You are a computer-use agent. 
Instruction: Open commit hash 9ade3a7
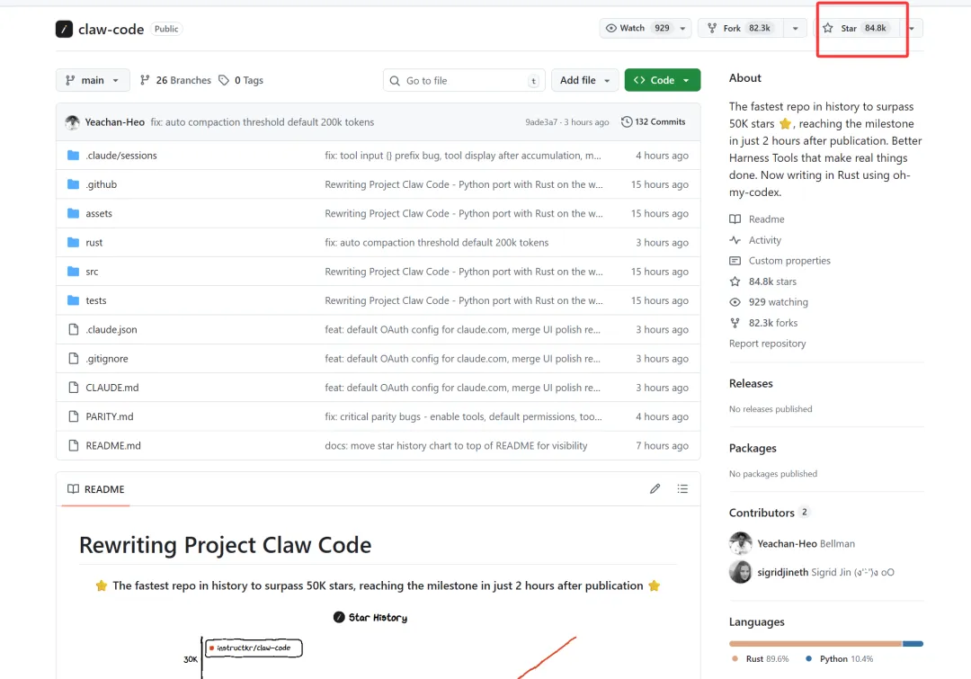click(541, 122)
